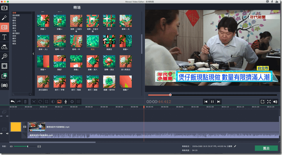Click the crop tool button
Viewport: 282px width, 155px height.
point(47,102)
